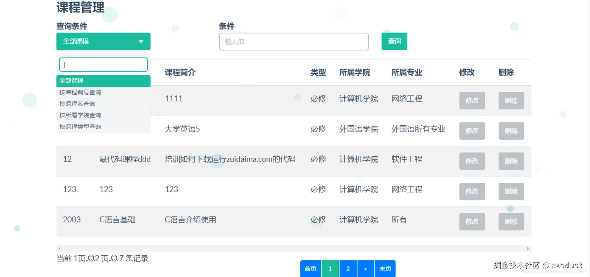Click the 大学英语5 description cell
The image size is (590, 277).
pos(182,129)
